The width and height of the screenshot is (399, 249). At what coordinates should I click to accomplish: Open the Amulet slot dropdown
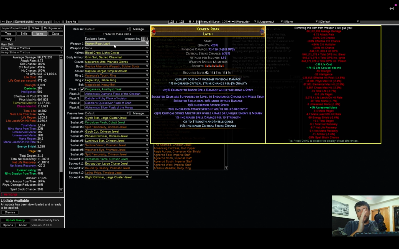coord(117,71)
